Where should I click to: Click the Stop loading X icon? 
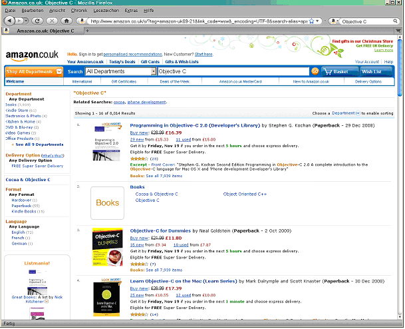point(52,21)
